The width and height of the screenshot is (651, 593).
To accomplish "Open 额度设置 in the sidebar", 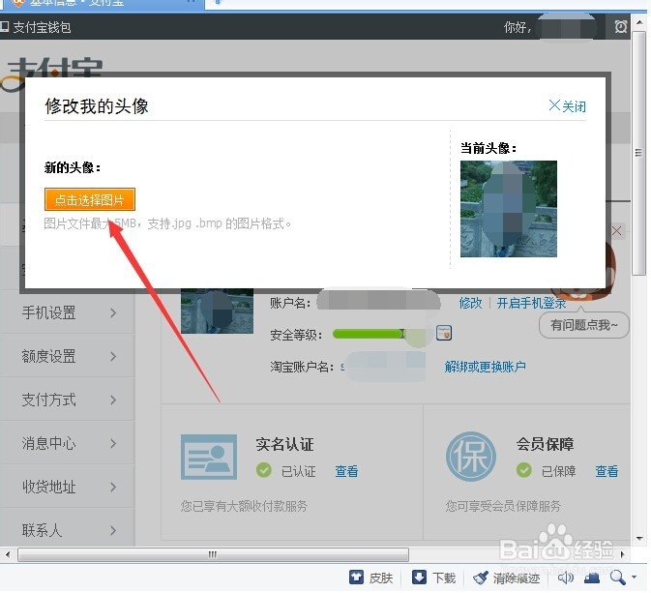I will tap(48, 356).
